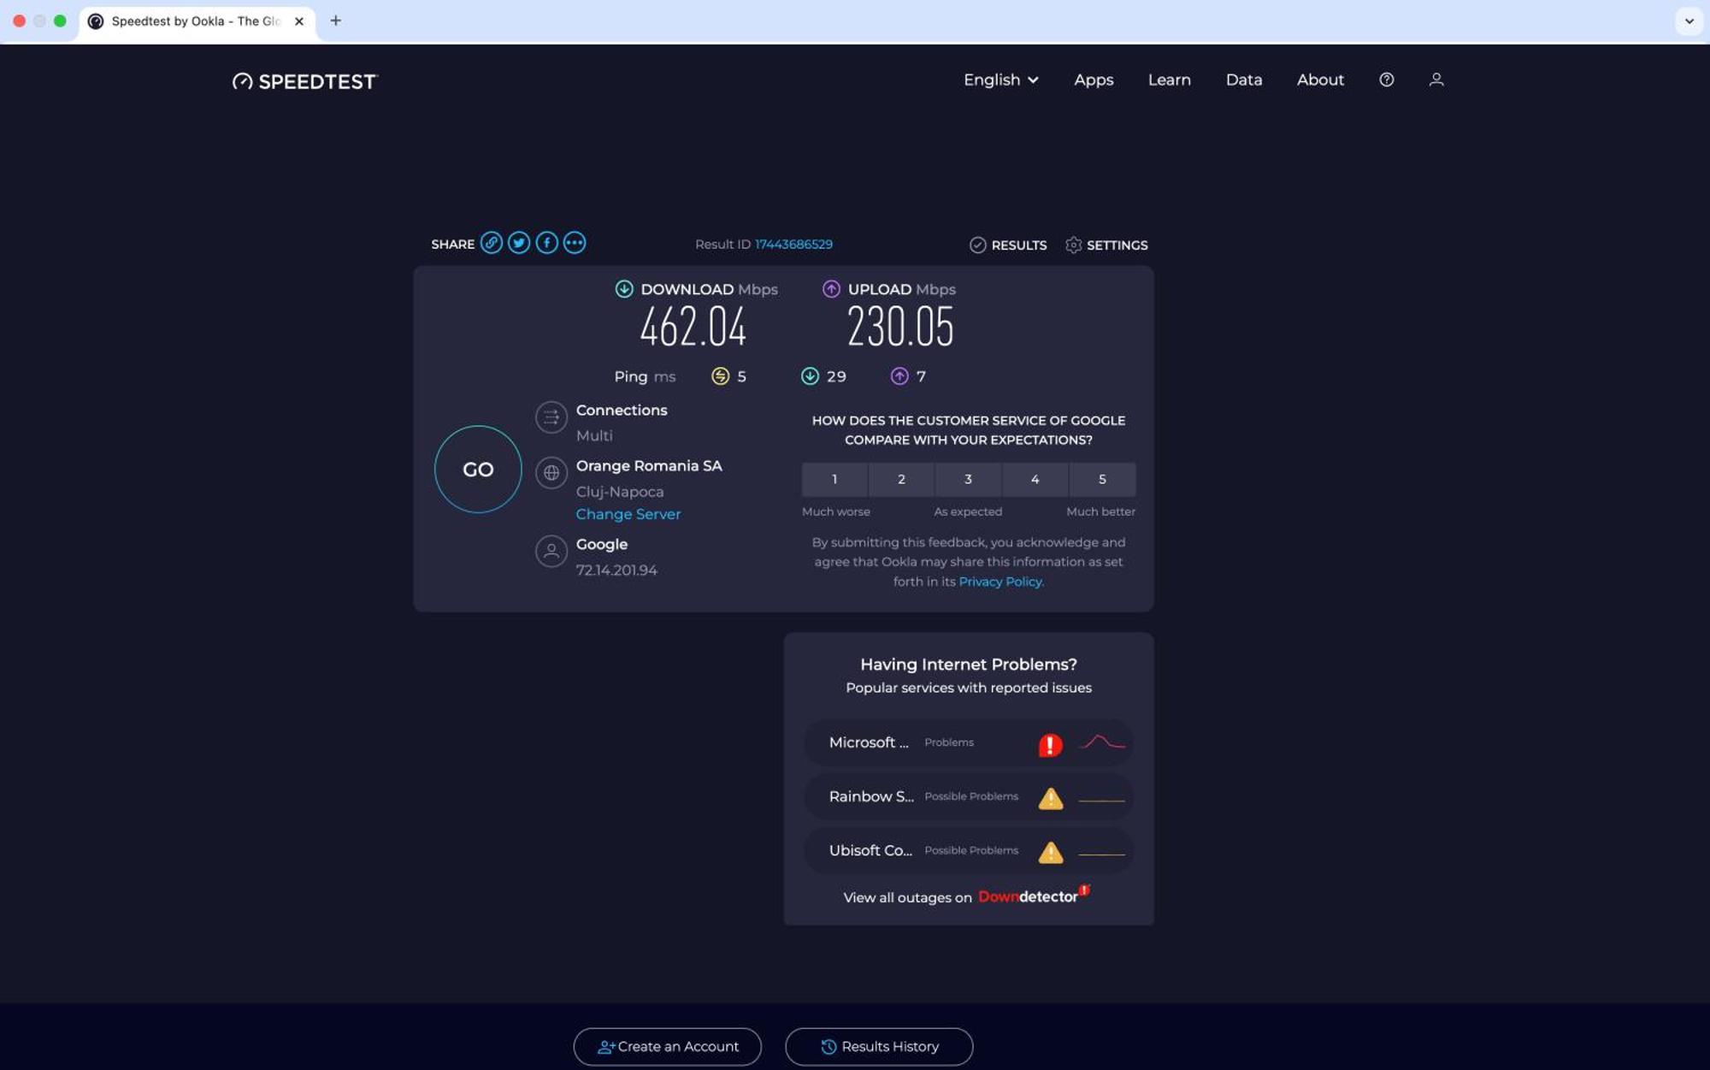Open the Learn menu

1169,80
